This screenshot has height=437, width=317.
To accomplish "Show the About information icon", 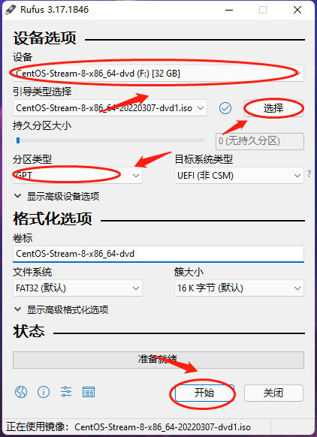I will (44, 393).
